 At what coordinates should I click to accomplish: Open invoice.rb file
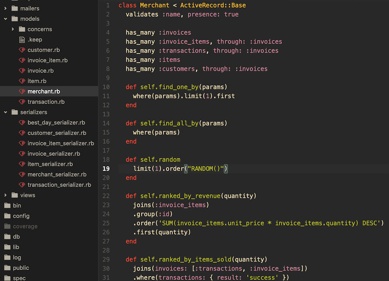pos(41,71)
